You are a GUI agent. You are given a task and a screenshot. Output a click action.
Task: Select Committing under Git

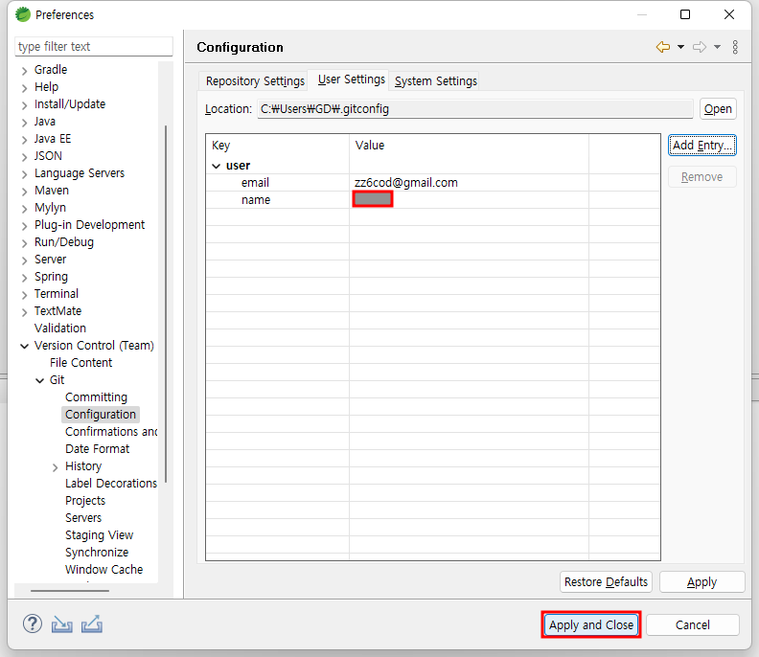tap(97, 397)
